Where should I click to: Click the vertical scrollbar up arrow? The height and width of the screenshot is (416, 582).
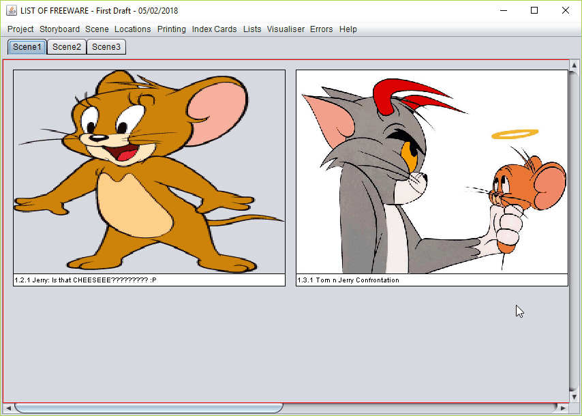point(575,65)
